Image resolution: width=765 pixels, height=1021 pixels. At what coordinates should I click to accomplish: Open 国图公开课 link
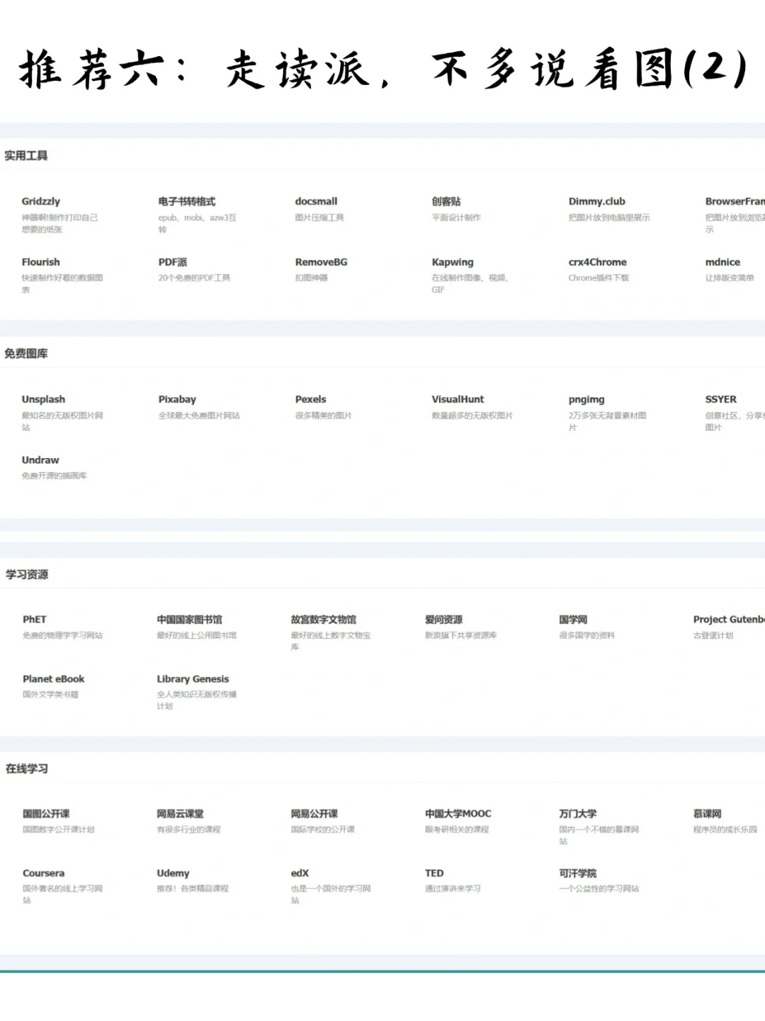pos(46,813)
